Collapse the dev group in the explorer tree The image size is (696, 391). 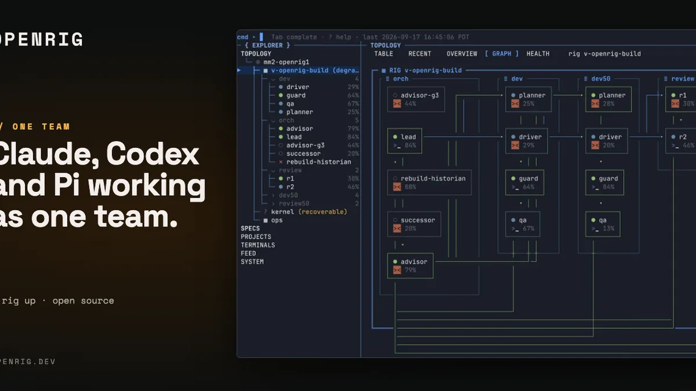273,79
